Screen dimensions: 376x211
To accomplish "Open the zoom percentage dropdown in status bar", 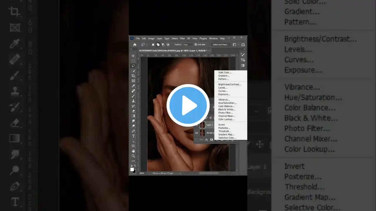I will (141, 173).
